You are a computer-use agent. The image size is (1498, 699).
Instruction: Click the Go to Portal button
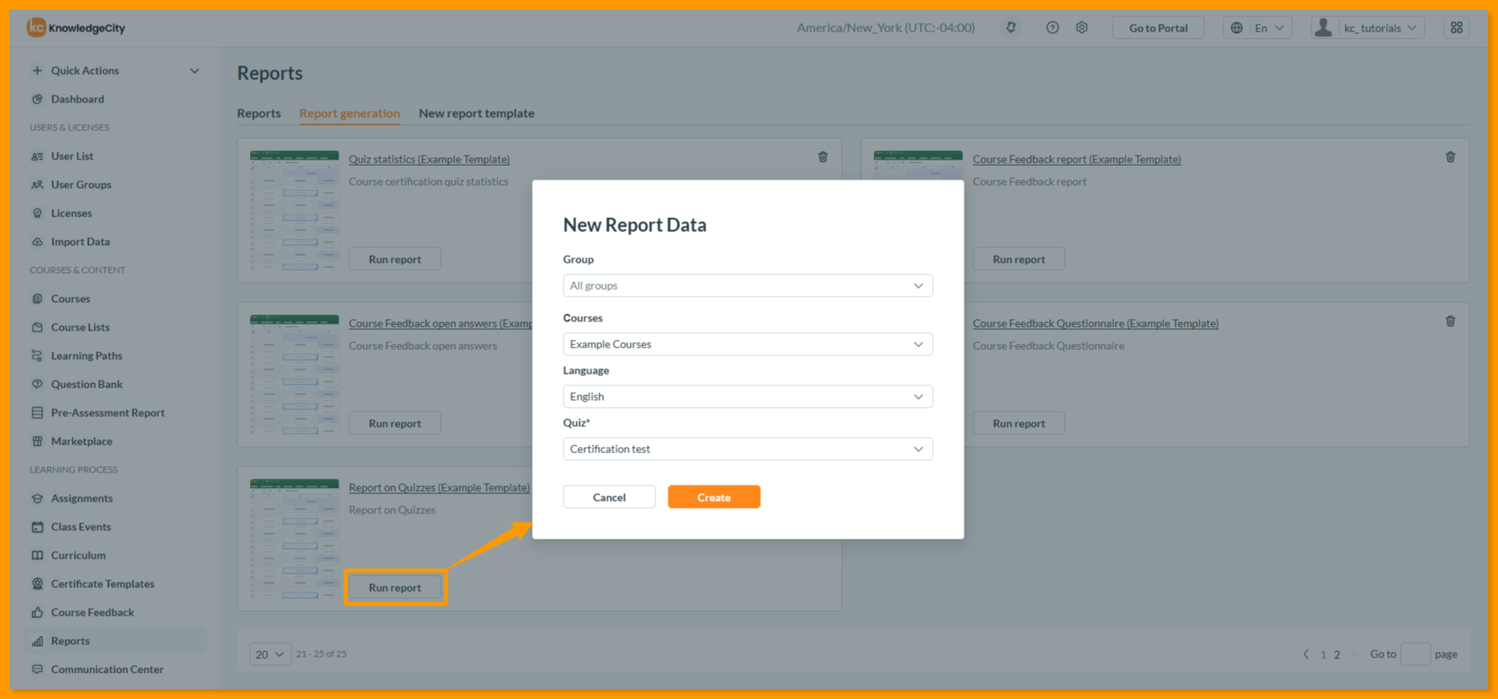1158,28
